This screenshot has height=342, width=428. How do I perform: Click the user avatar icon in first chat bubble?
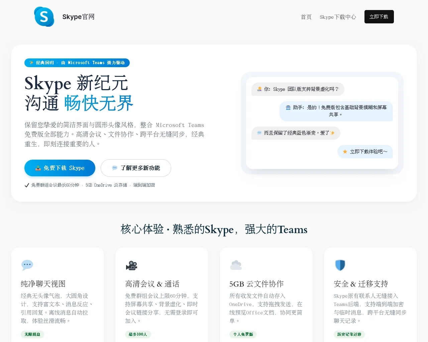pyautogui.click(x=259, y=89)
